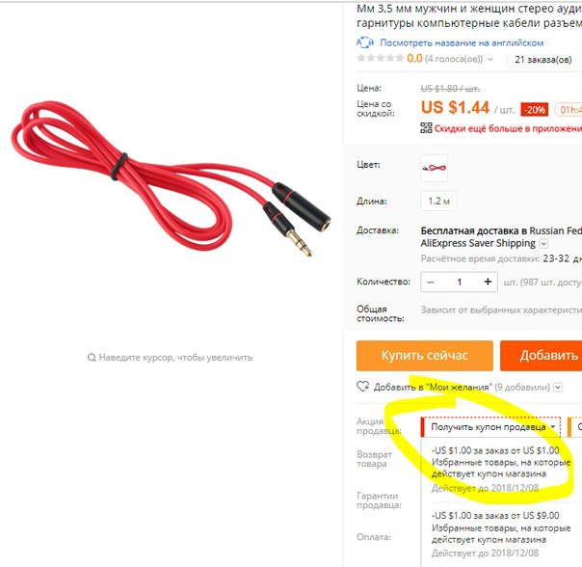Click the Добавить to cart button
Viewport: 582px width, 567px height.
click(x=542, y=356)
